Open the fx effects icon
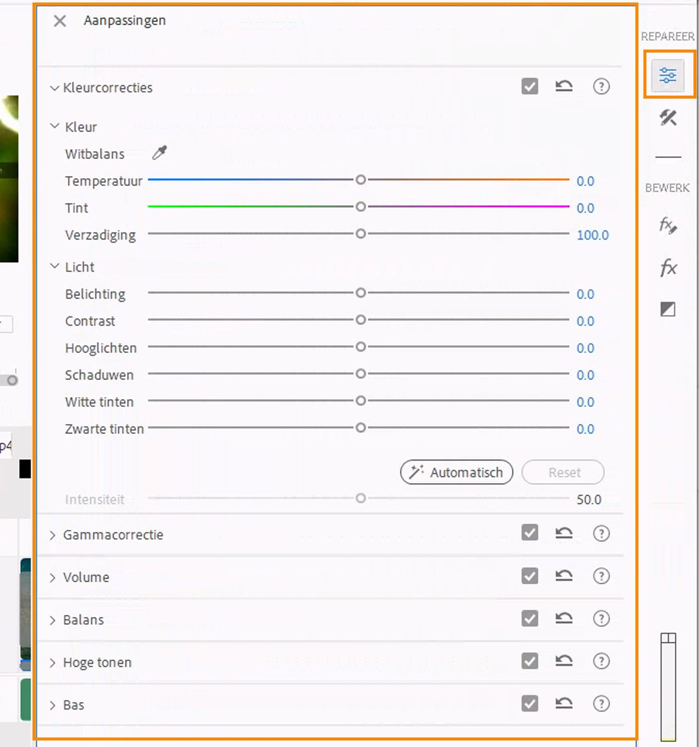 668,267
